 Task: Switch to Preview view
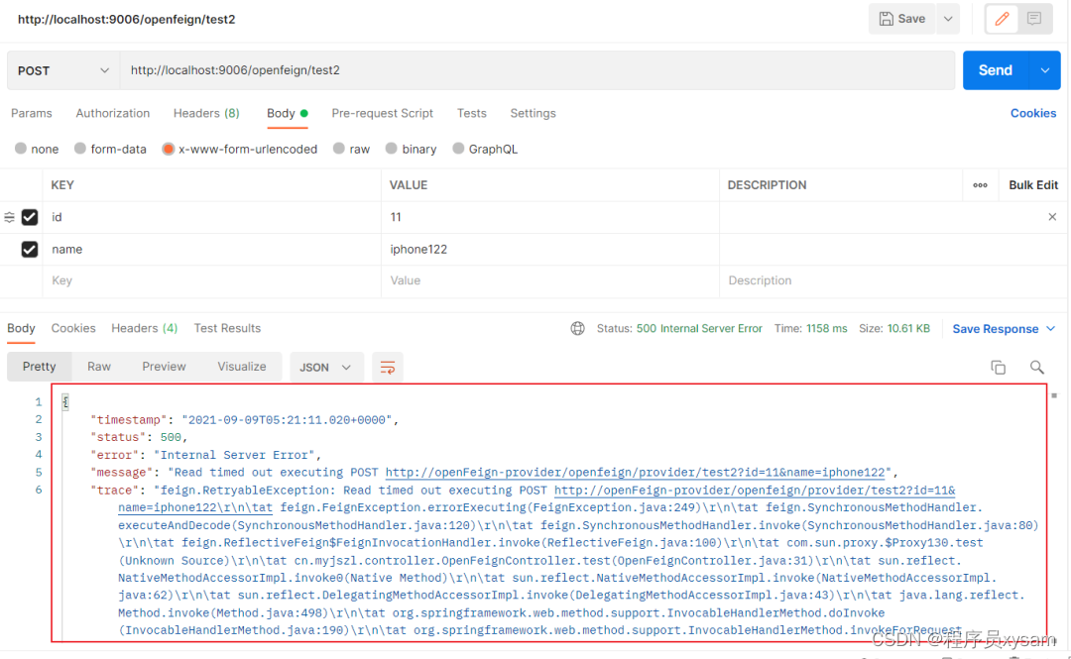(164, 367)
